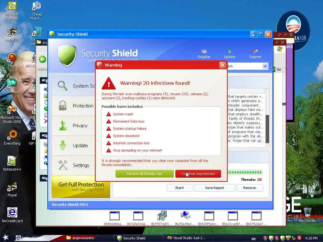Image resolution: width=323 pixels, height=242 pixels.
Task: Switch to Security Shield taskbar item
Action: (138, 238)
